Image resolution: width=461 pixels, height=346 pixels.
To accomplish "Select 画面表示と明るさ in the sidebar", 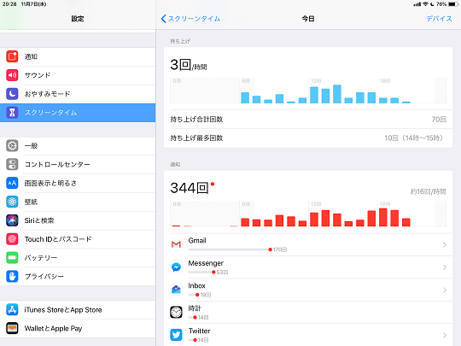I will tap(78, 183).
